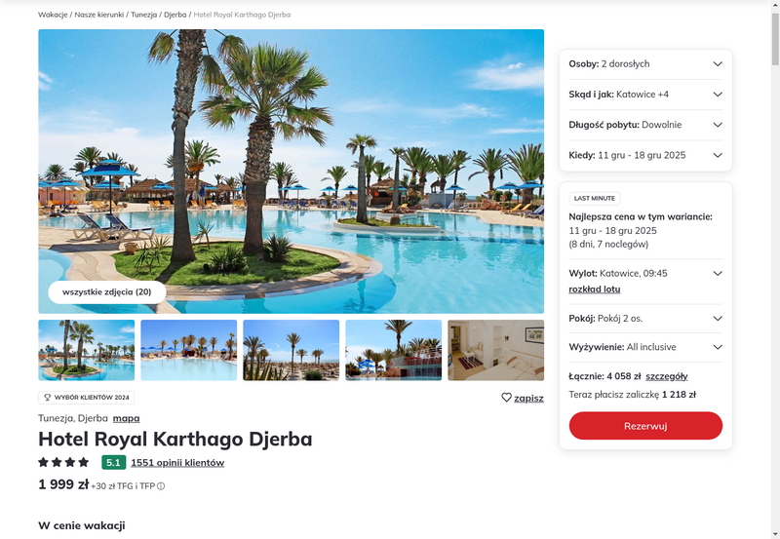Image resolution: width=780 pixels, height=539 pixels.
Task: Show wszystkie zdjęcia (20) gallery
Action: click(107, 291)
